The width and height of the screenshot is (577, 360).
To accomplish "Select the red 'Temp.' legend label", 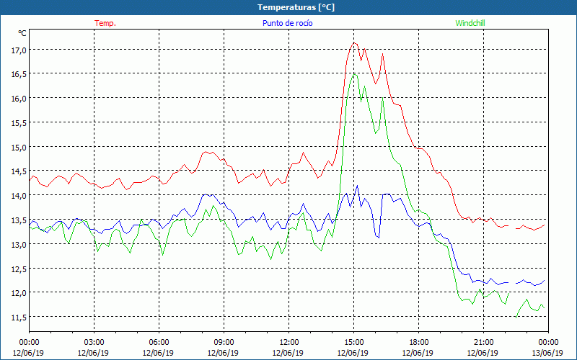I will pos(105,23).
